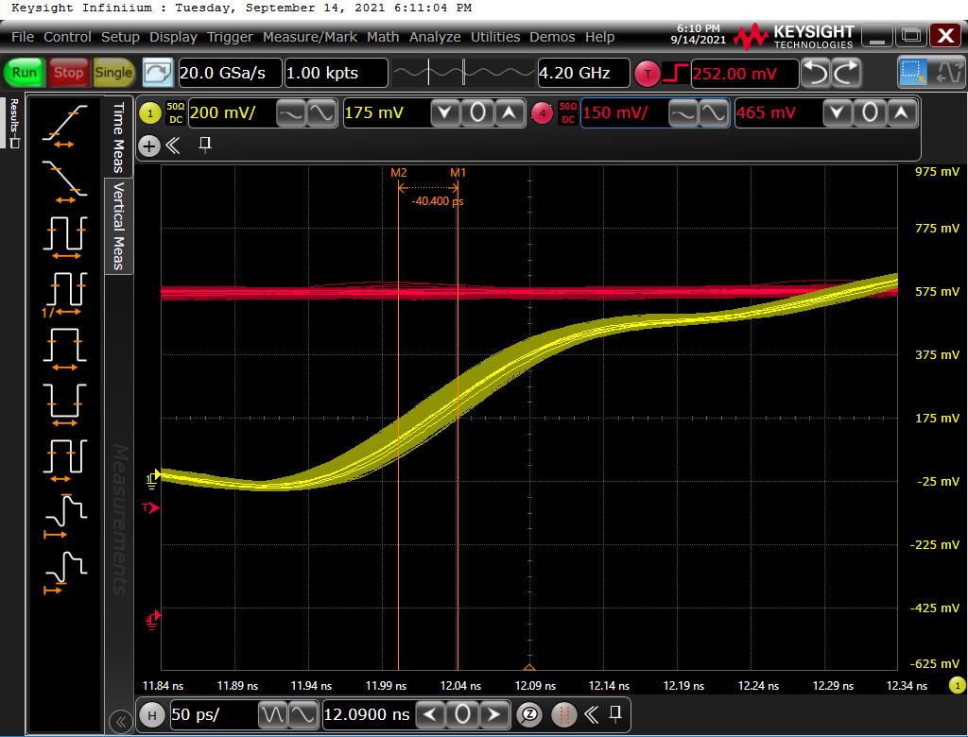Increase channel 1 offset with up arrow
The width and height of the screenshot is (968, 737).
click(x=510, y=114)
